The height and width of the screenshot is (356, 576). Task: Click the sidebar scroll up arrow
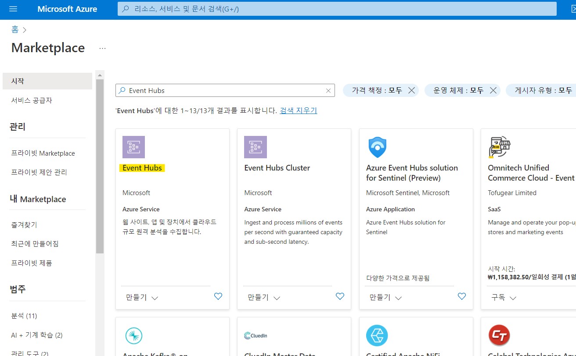coord(100,74)
